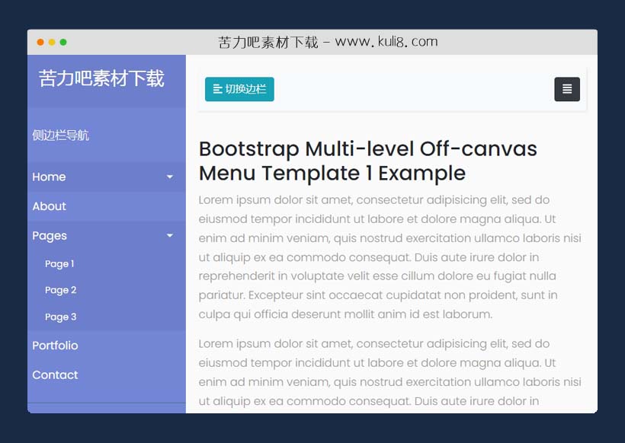Select Home in the sidebar navigation
This screenshot has height=443, width=625.
(49, 177)
